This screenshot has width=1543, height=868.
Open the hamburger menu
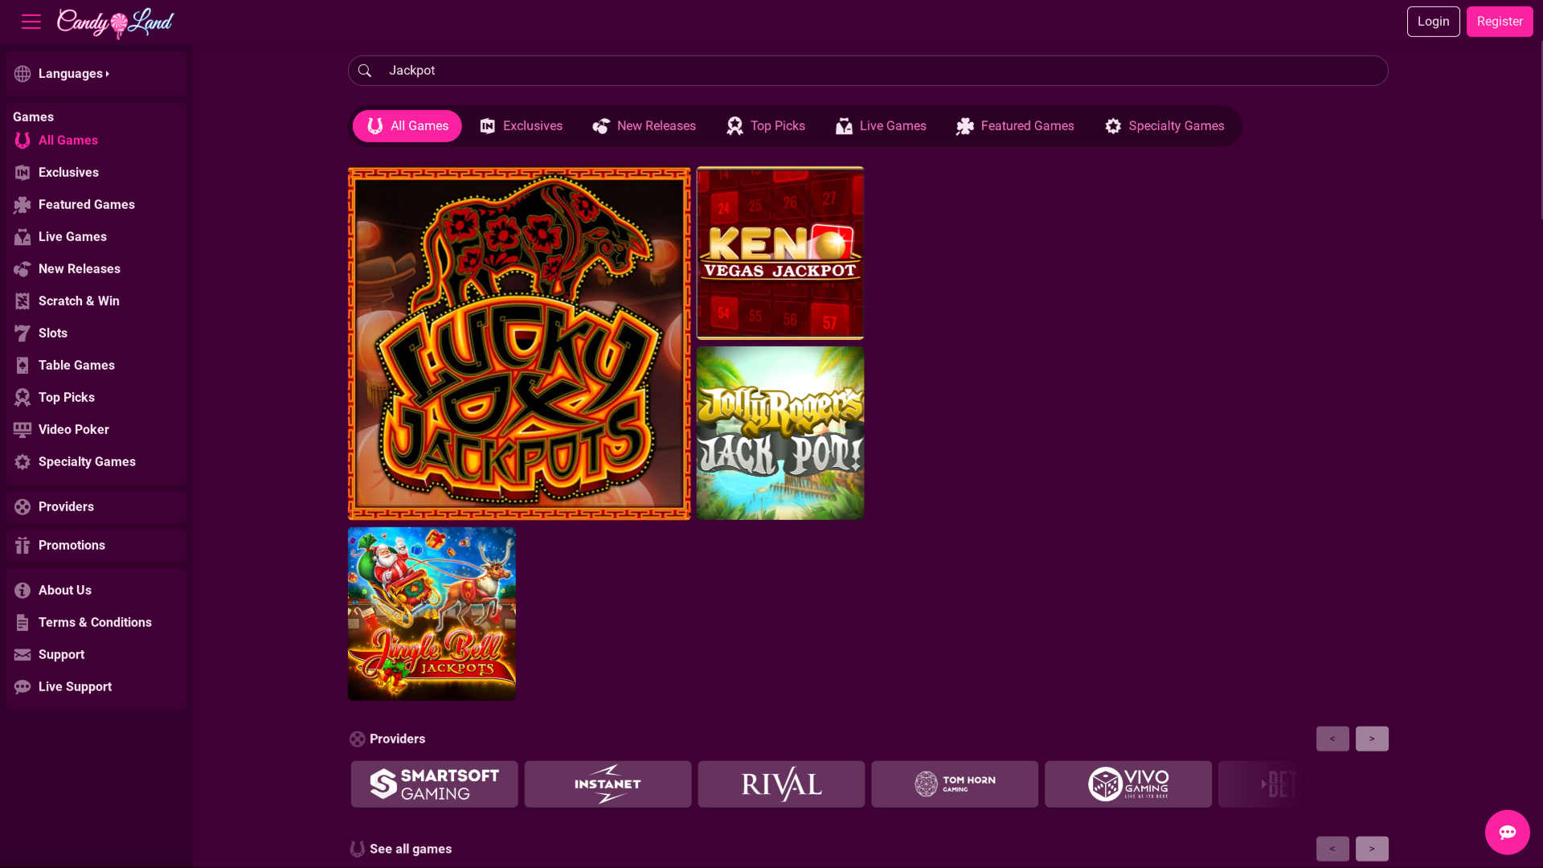point(31,22)
